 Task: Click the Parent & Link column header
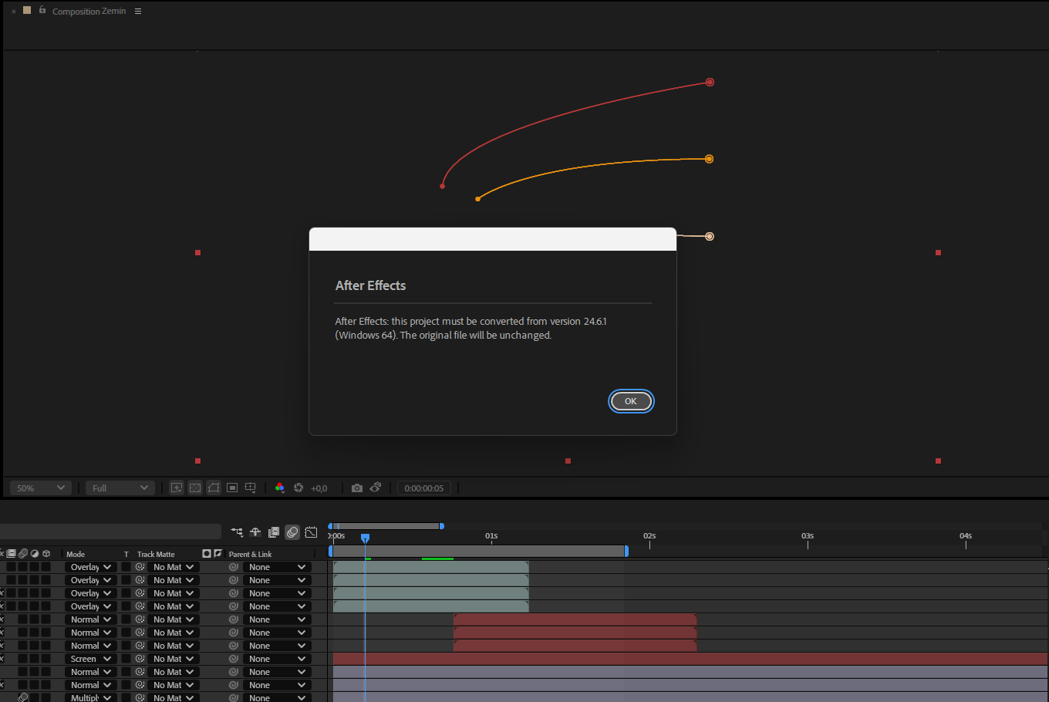[250, 554]
